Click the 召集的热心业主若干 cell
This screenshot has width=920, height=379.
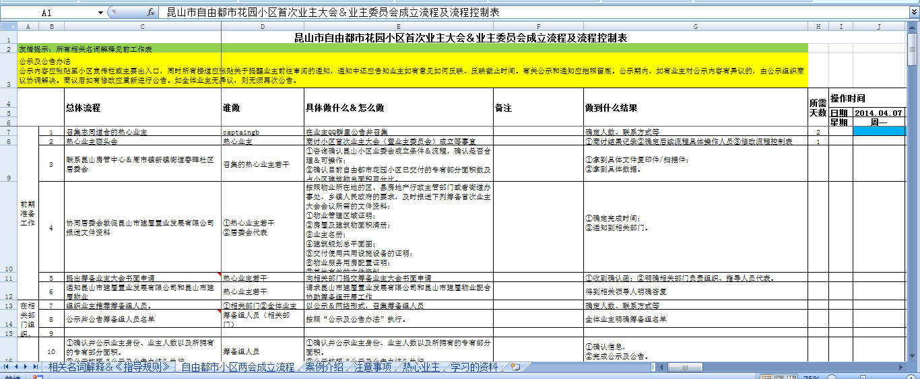(263, 164)
